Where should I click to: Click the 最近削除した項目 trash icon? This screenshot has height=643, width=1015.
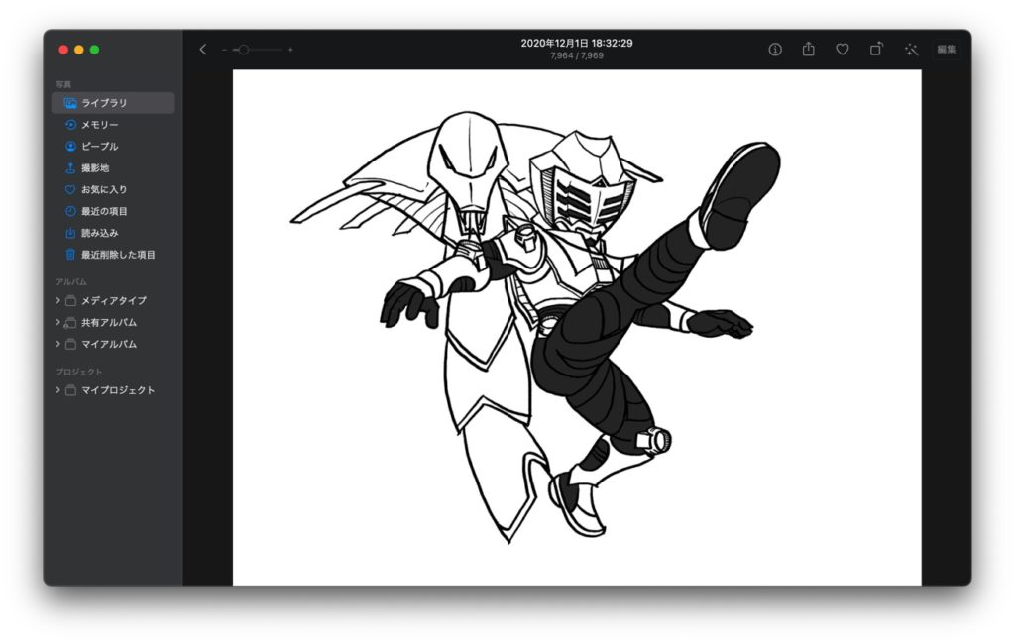(x=70, y=255)
